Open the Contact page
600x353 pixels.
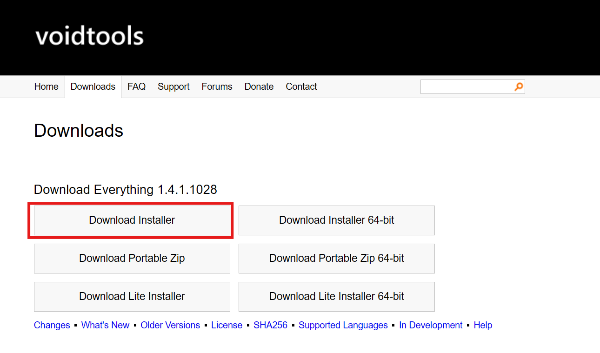tap(301, 87)
